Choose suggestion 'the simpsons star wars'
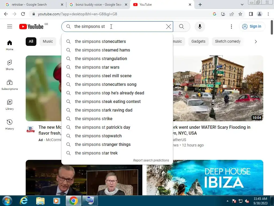This screenshot has height=206, width=274. 117,67
